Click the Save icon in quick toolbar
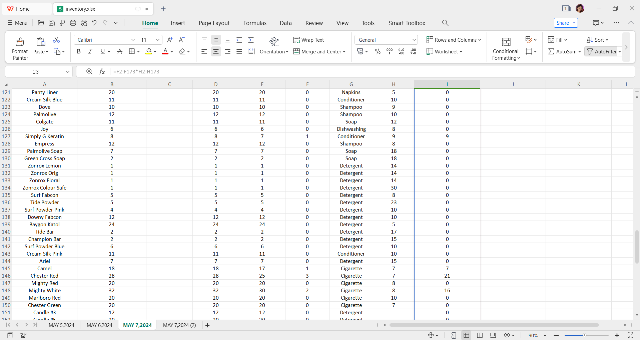 coord(52,23)
